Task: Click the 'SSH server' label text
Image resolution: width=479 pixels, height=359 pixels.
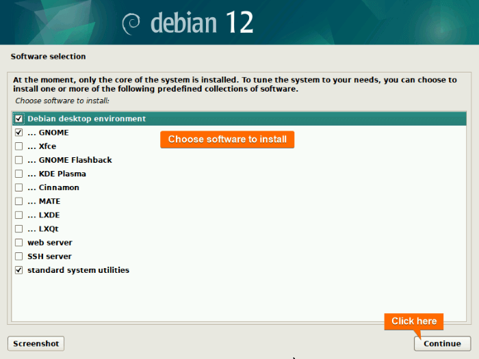Action: pyautogui.click(x=49, y=256)
